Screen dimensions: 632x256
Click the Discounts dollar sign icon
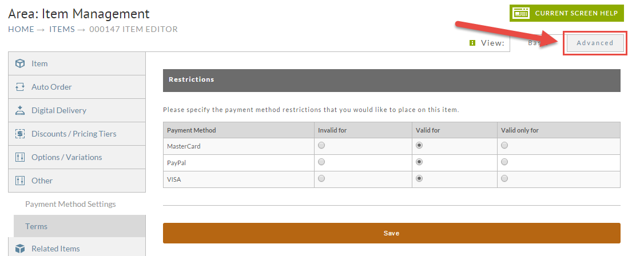pyautogui.click(x=20, y=134)
